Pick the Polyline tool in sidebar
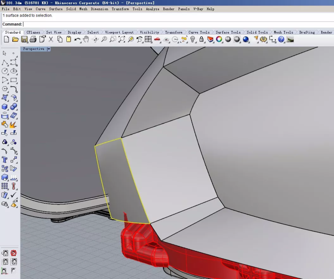This screenshot has width=334, height=279. coord(5,62)
